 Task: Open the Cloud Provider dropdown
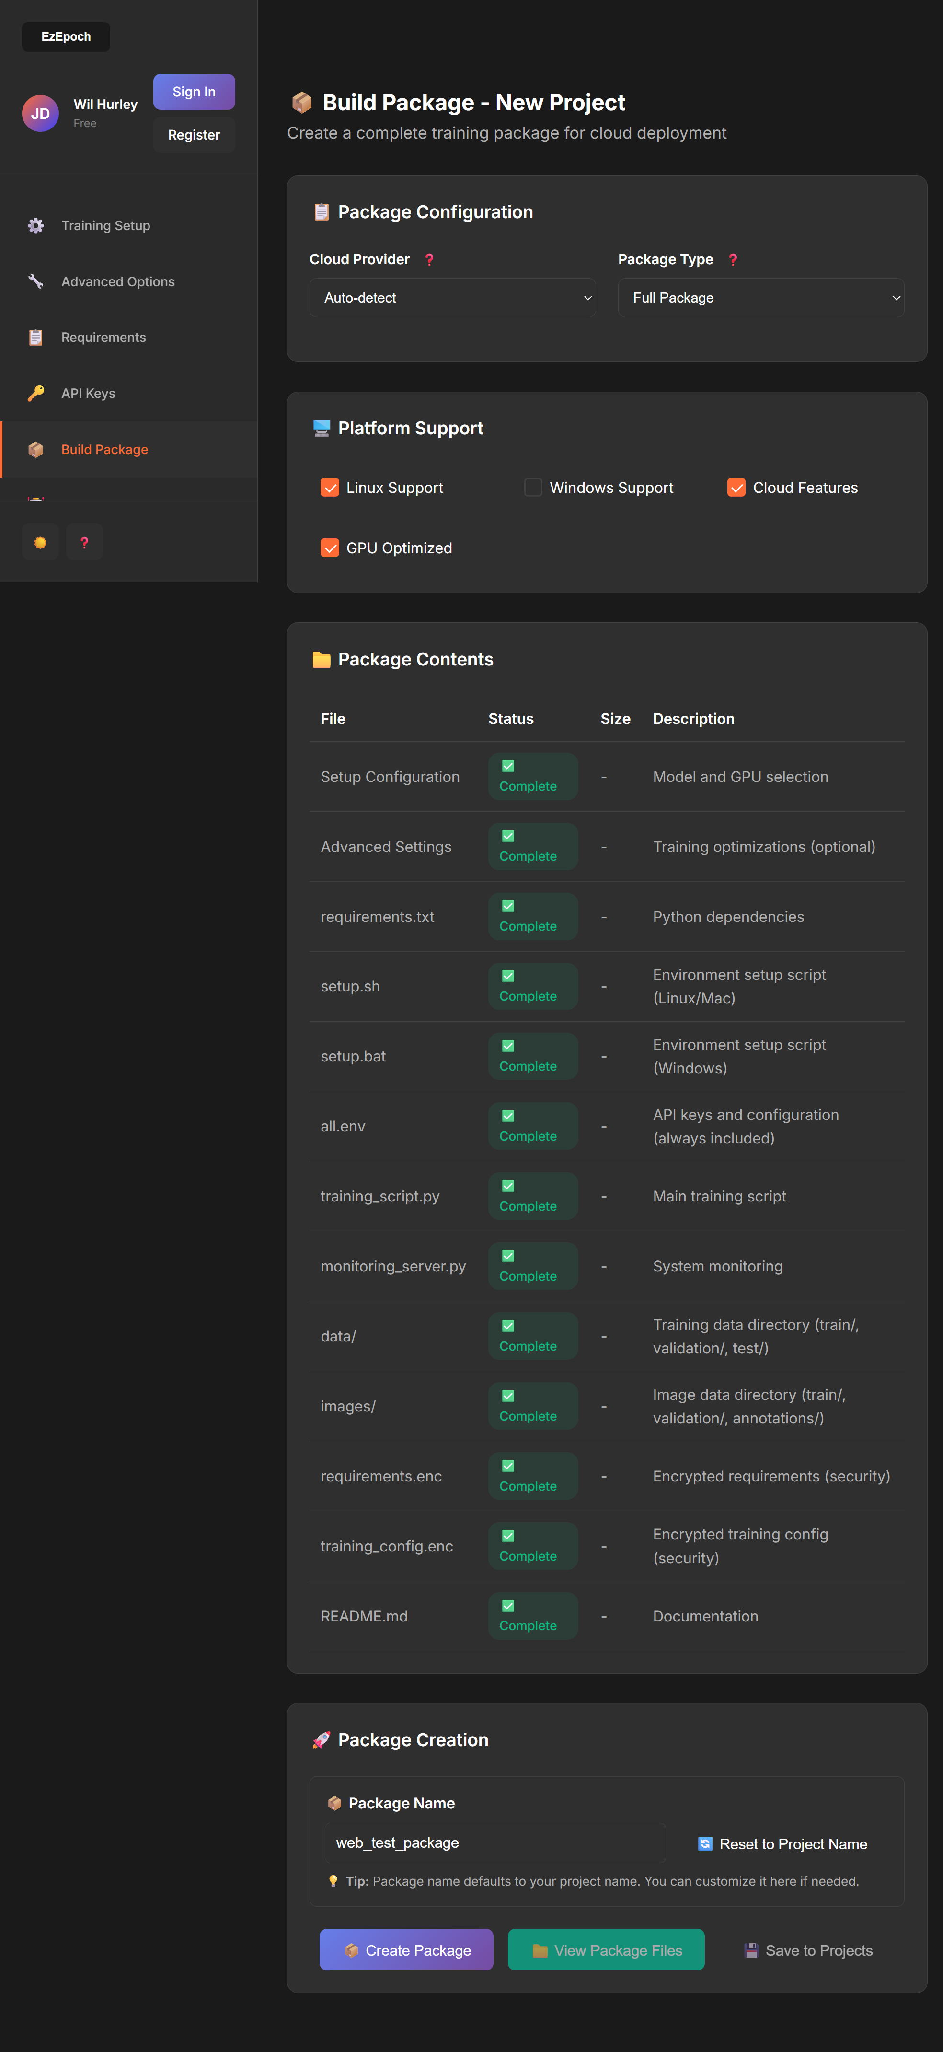452,297
